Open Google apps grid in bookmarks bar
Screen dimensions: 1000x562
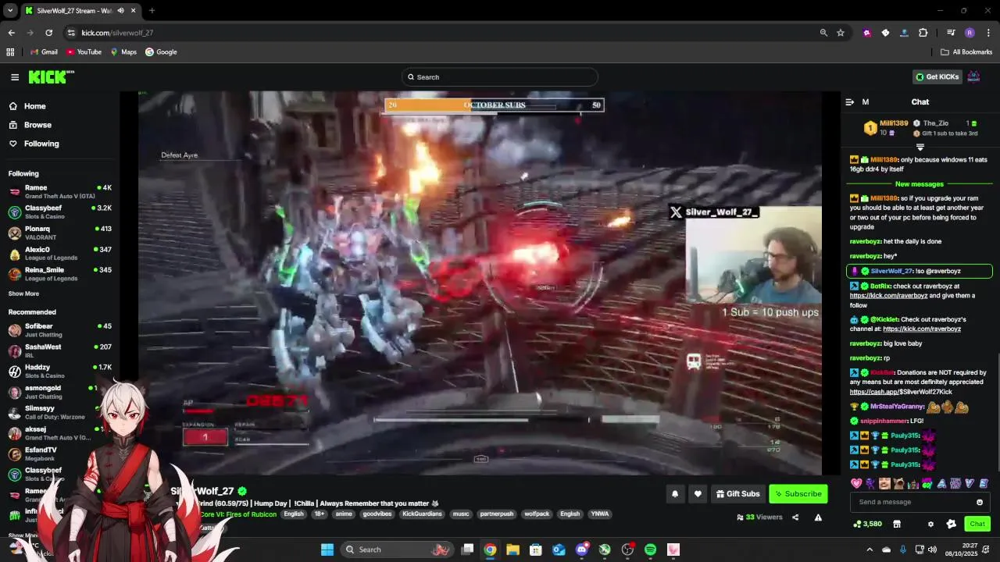[10, 52]
